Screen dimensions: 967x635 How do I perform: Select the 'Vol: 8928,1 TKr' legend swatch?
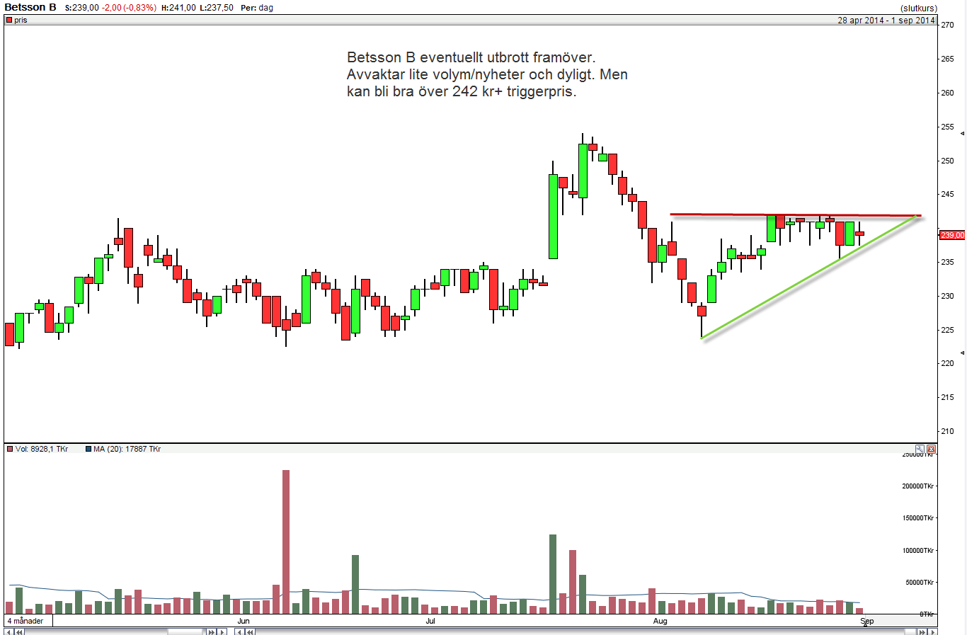click(x=10, y=449)
